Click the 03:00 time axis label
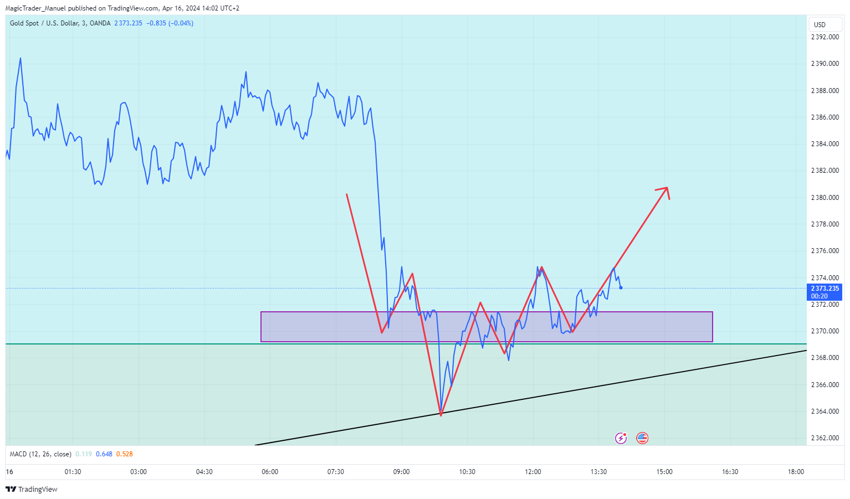Viewport: 850px width, 499px height. pyautogui.click(x=139, y=472)
